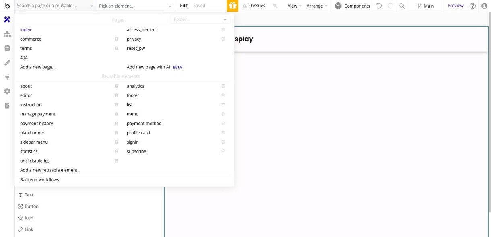Open the Settings gear tab
This screenshot has height=237, width=491.
pos(7,91)
